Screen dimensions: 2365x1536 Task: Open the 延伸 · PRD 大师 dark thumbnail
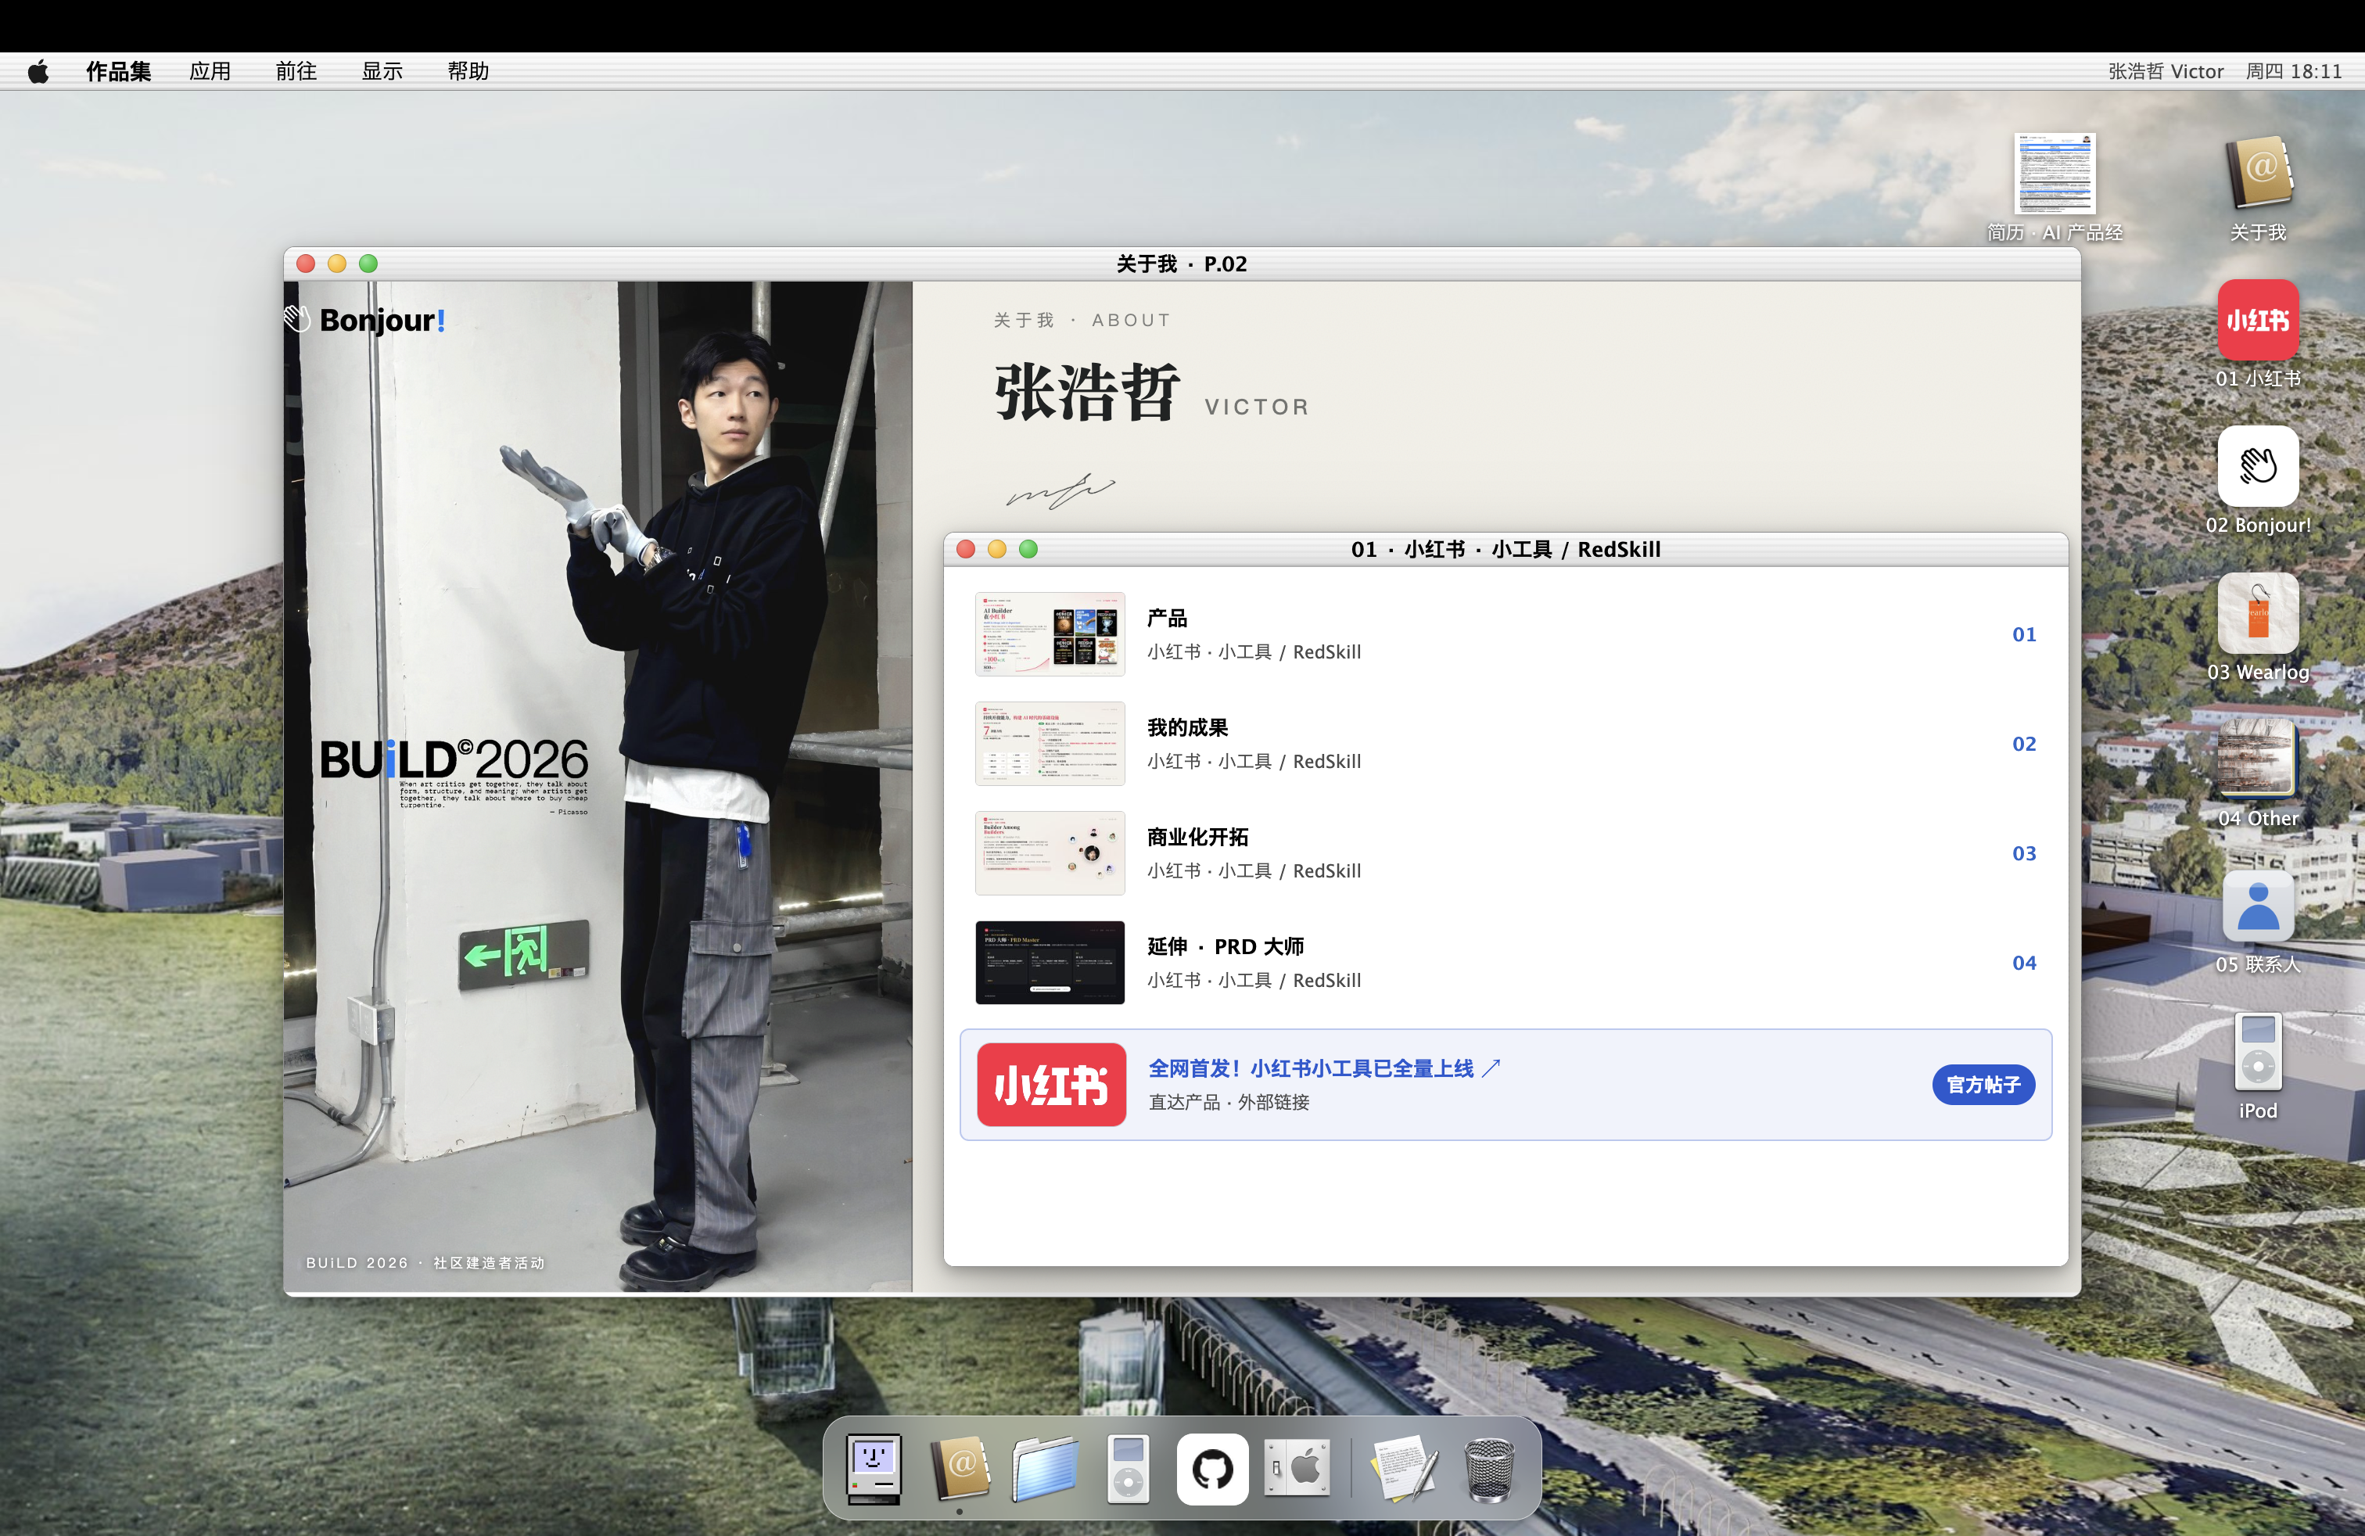pos(1050,962)
